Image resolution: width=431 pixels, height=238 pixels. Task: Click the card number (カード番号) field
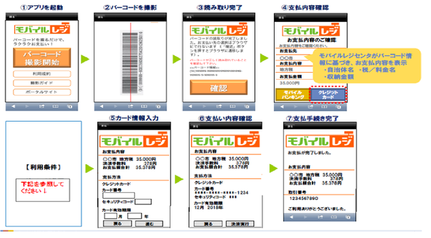[118, 196]
